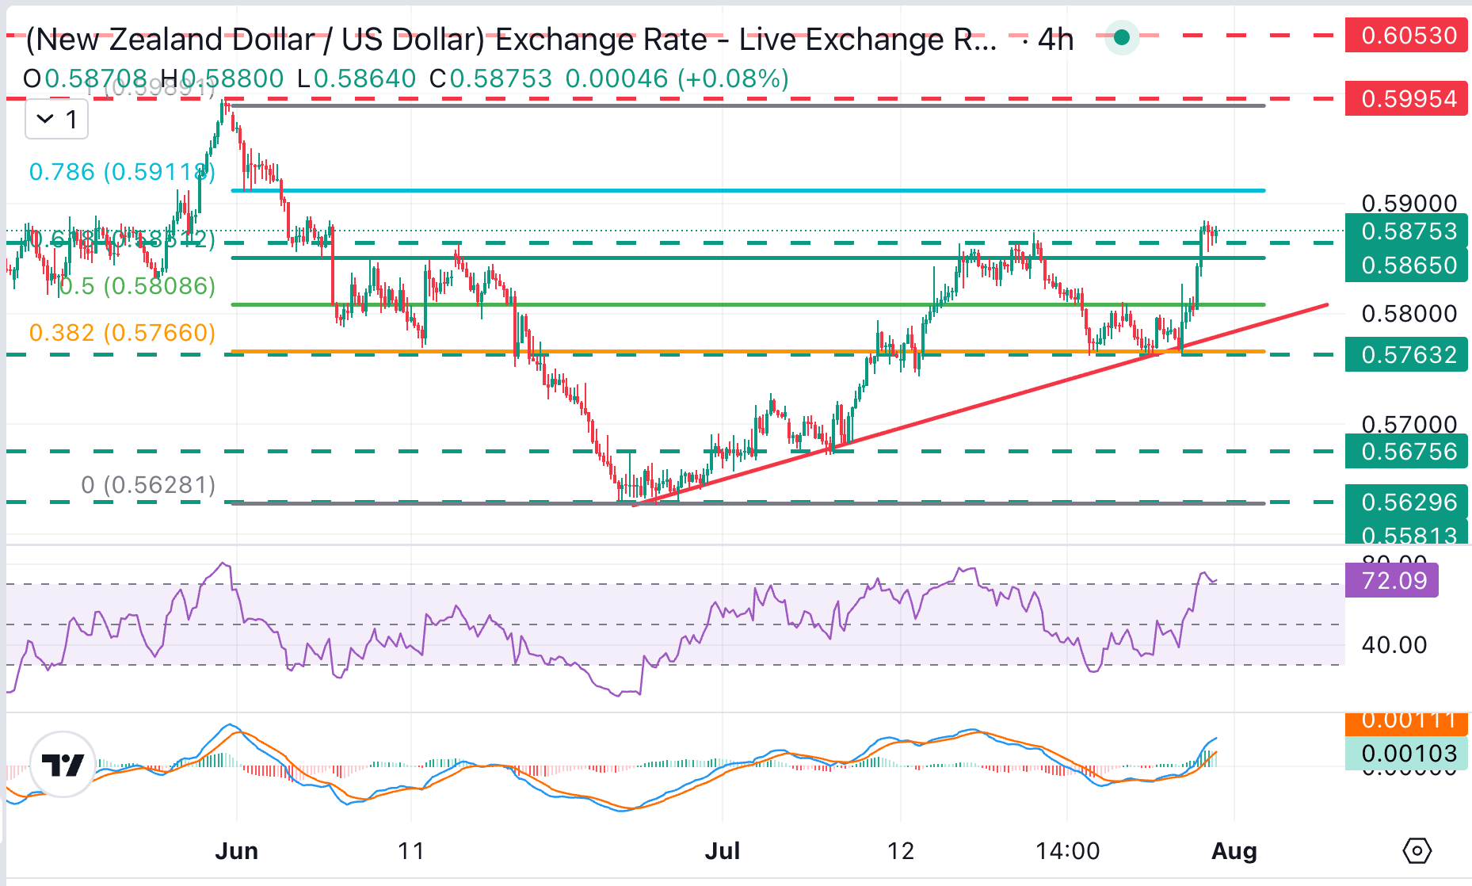Click the current price label 0.58753
This screenshot has height=886, width=1472.
tap(1406, 231)
